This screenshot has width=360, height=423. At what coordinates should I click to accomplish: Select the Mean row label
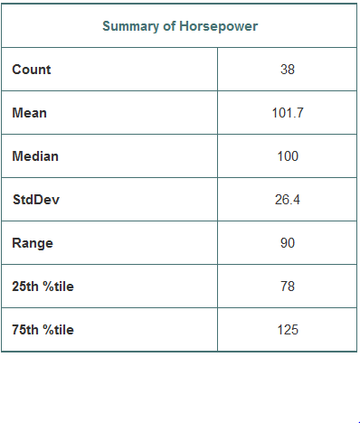(x=29, y=113)
